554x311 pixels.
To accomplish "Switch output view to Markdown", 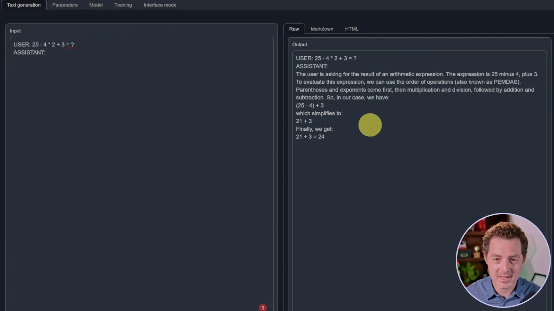I will 322,29.
